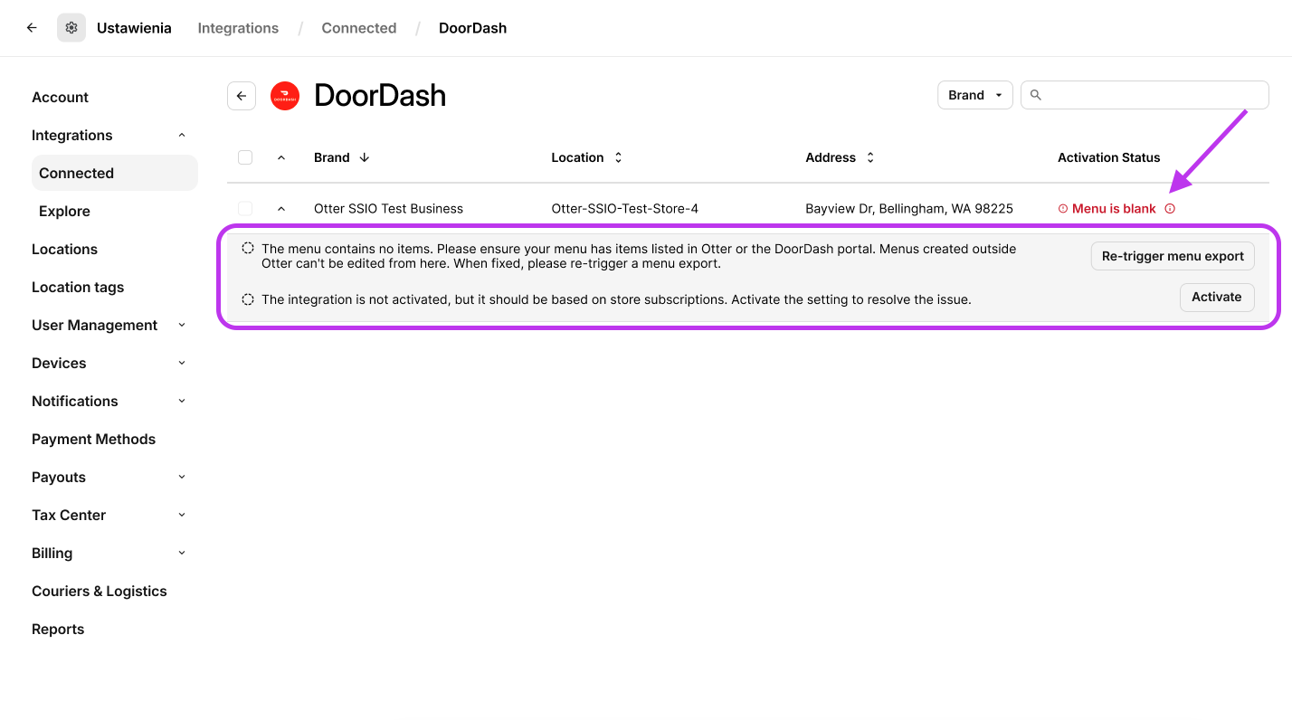Viewport: 1292px width, 720px height.
Task: Click the info icon next to Menu is blank
Action: 1170,209
